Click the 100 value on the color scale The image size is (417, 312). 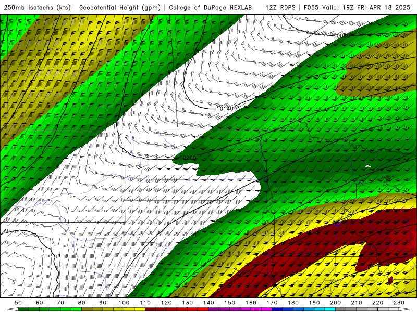tap(124, 303)
